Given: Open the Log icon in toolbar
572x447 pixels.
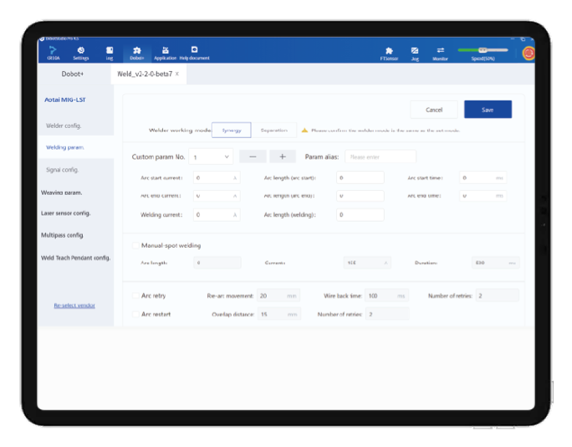Looking at the screenshot, I should (109, 52).
